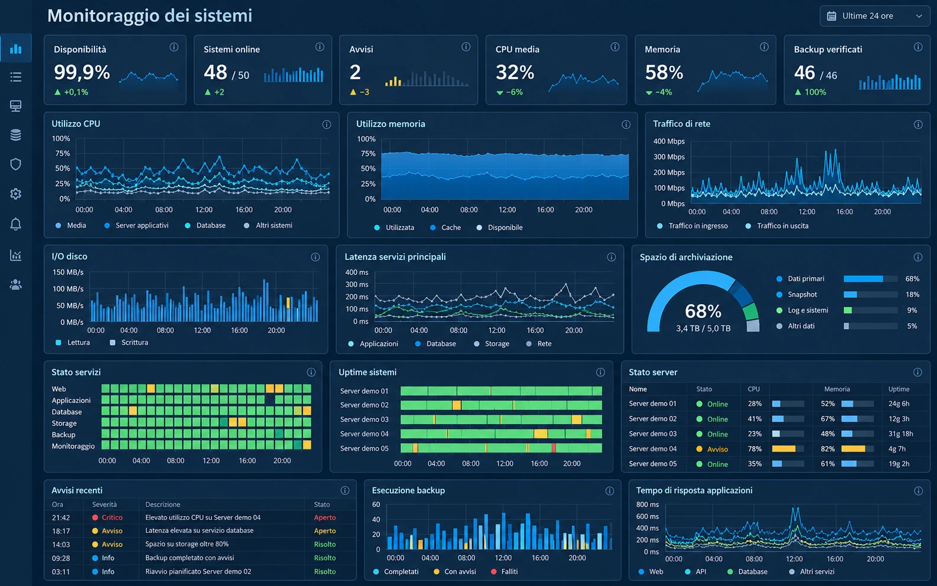This screenshot has height=586, width=937.
Task: Select the monitor icon in the sidebar
Action: pos(16,106)
